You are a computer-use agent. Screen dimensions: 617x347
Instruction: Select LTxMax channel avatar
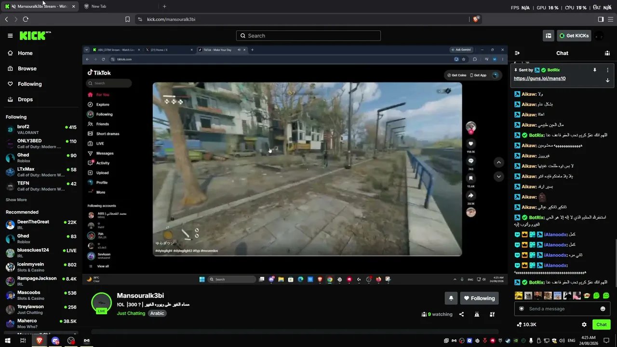10,172
